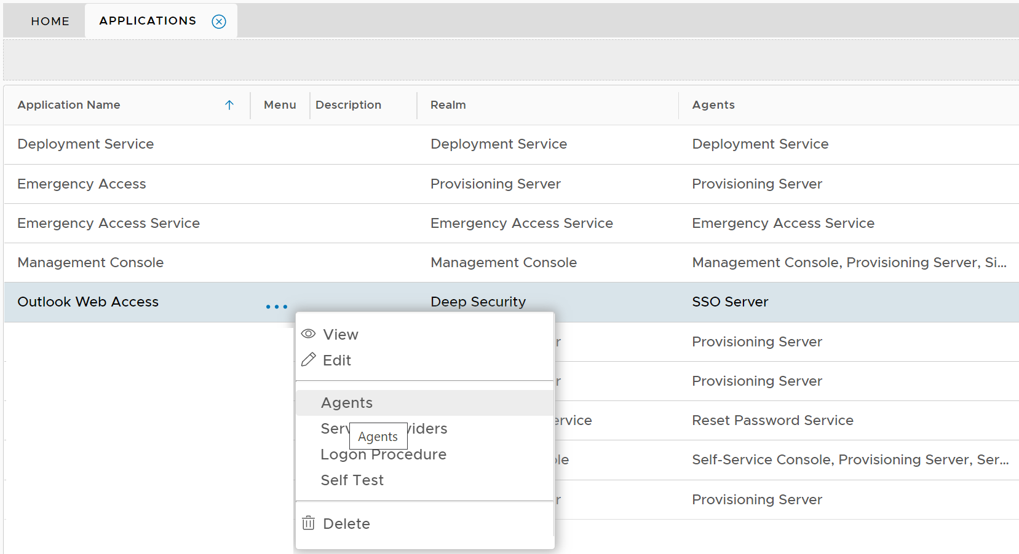Run Self Test from the context menu

point(352,480)
